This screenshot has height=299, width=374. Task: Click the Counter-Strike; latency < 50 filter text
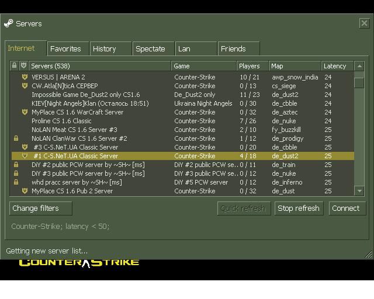(60, 226)
